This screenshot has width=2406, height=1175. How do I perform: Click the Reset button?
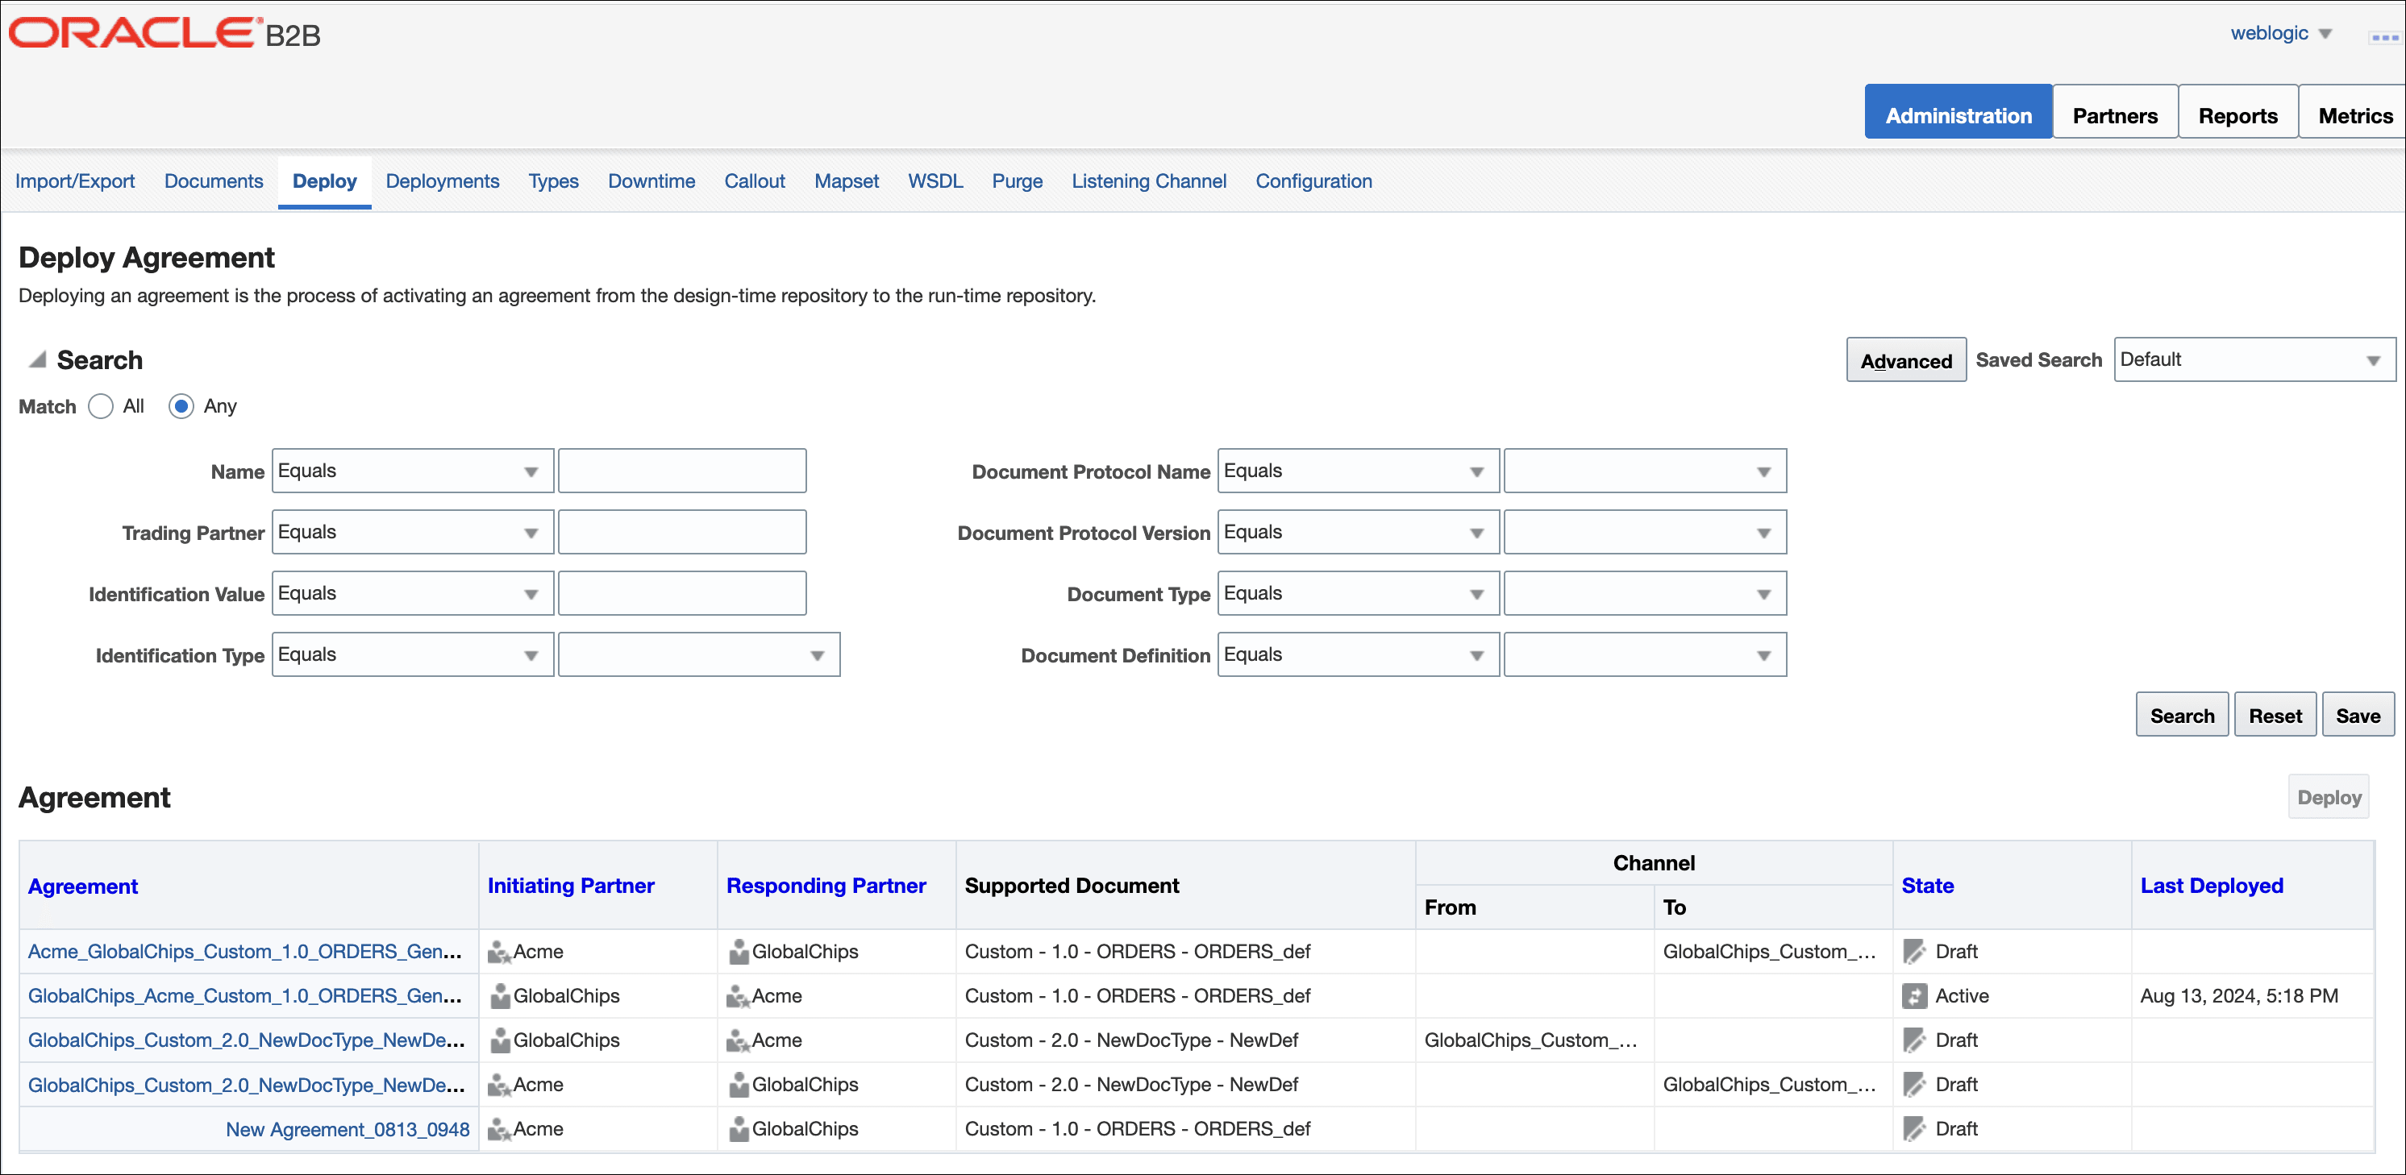tap(2275, 715)
